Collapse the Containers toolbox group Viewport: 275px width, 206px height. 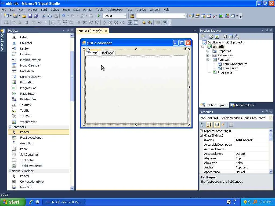10,127
